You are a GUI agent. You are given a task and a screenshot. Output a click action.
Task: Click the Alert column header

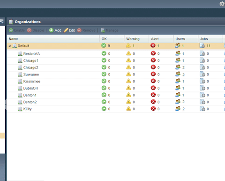pyautogui.click(x=161, y=39)
